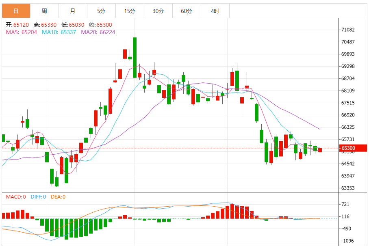The image size is (369, 246).
Task: Click the 65731 price axis label
Action: pyautogui.click(x=348, y=140)
